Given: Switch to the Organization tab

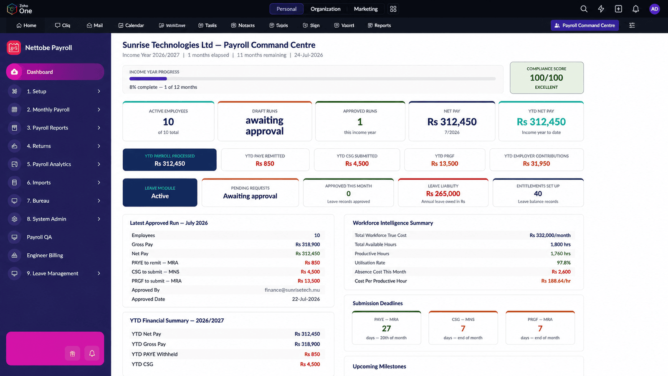Looking at the screenshot, I should (325, 9).
